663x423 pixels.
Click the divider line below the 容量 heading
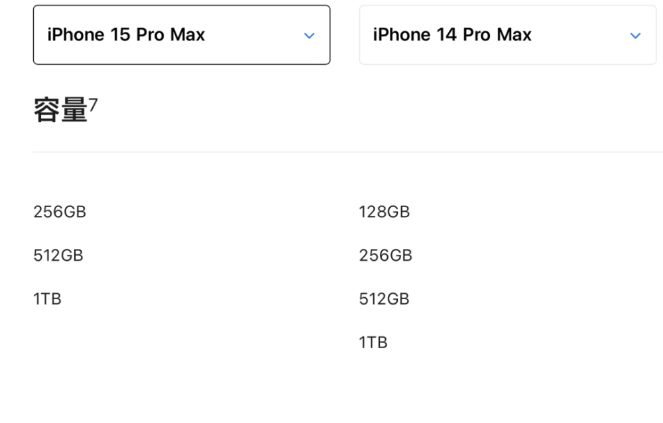348,152
